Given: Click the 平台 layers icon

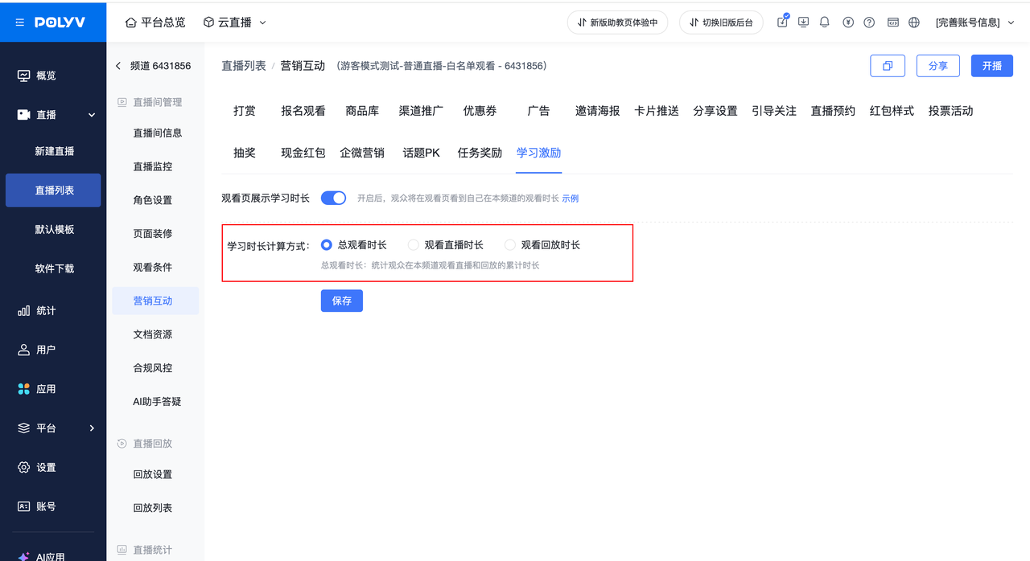Looking at the screenshot, I should [x=24, y=428].
